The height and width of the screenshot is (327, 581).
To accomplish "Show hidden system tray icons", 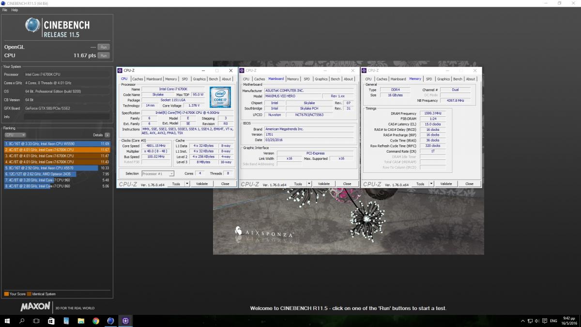I will point(522,321).
